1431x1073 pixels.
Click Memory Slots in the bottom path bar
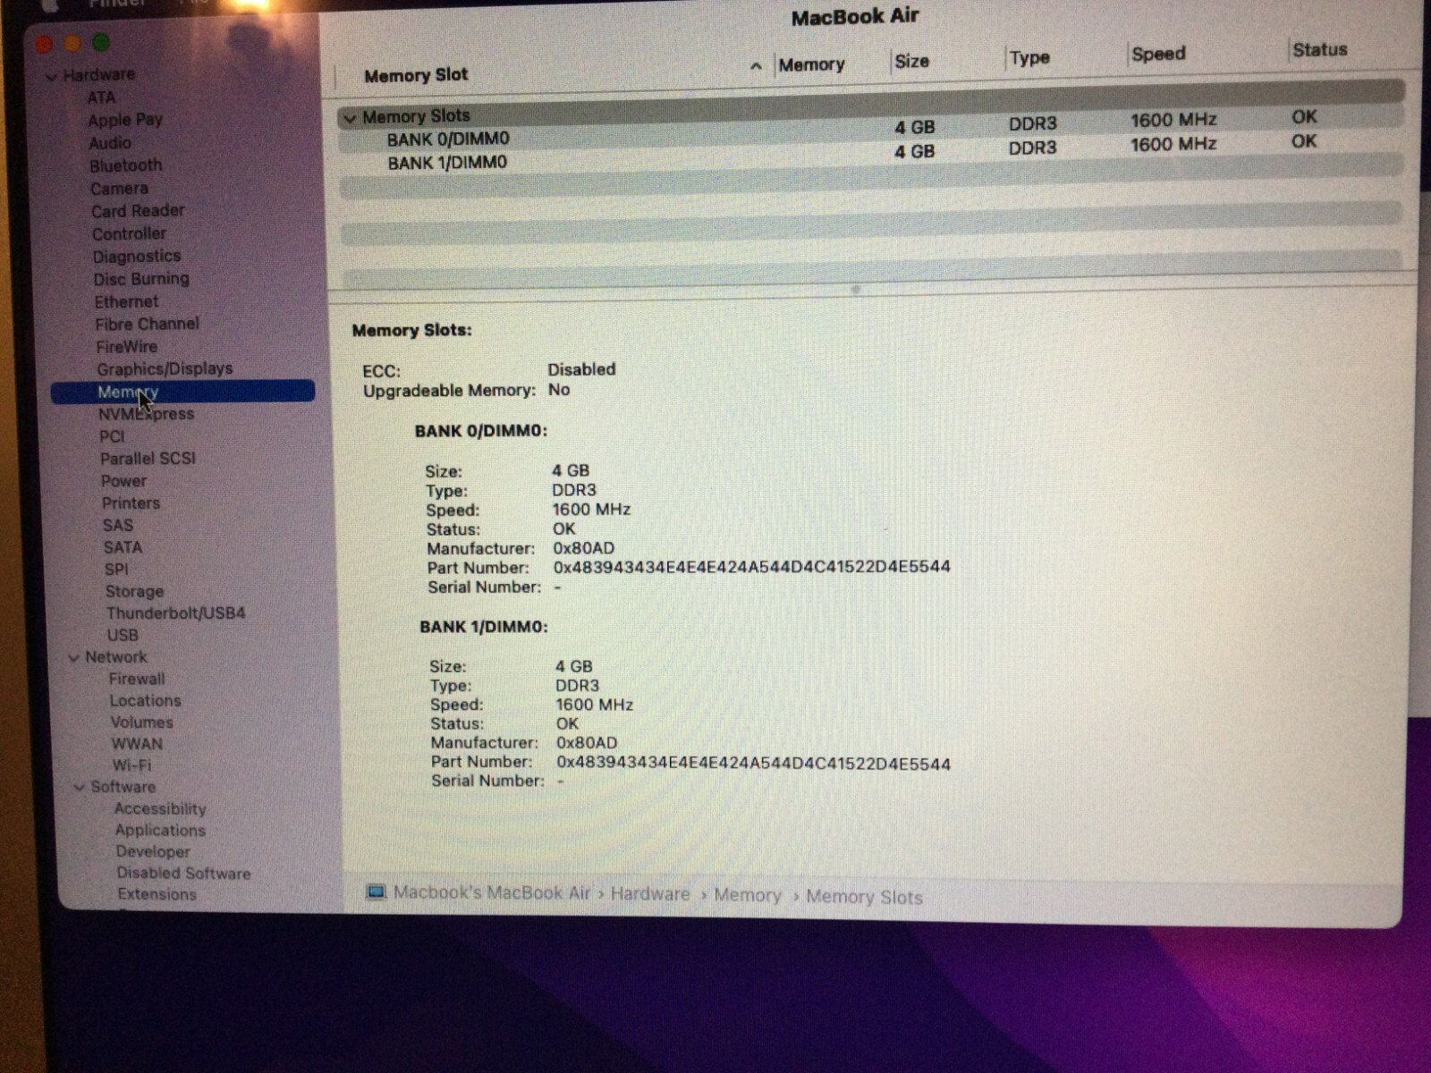click(x=864, y=897)
